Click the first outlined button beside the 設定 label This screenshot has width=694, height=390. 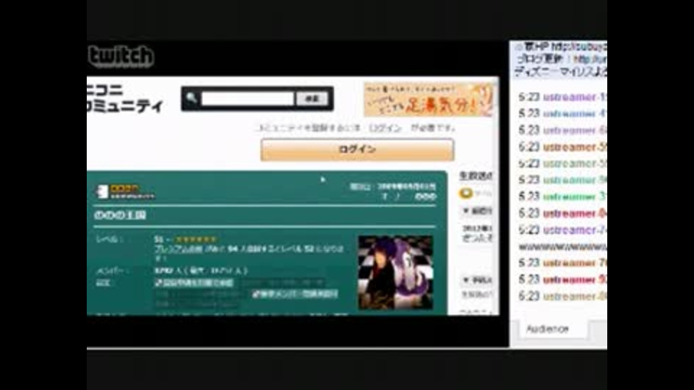[x=194, y=282]
